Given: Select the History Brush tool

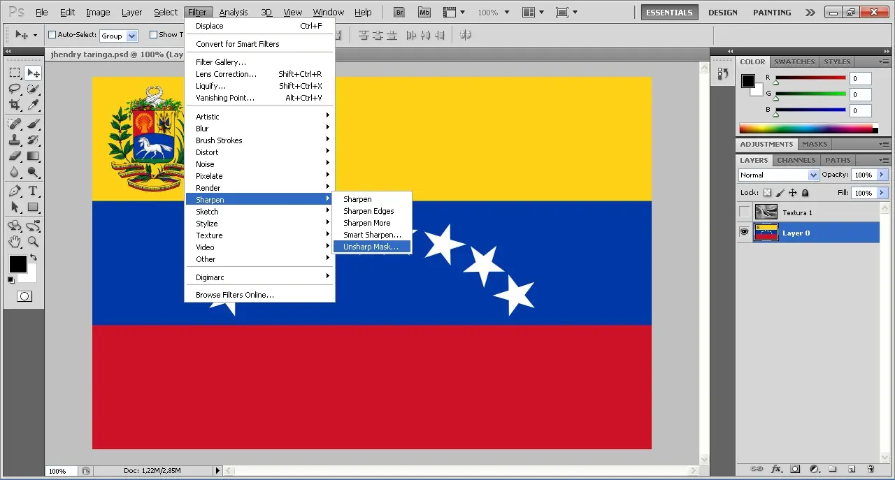Looking at the screenshot, I should pos(33,140).
